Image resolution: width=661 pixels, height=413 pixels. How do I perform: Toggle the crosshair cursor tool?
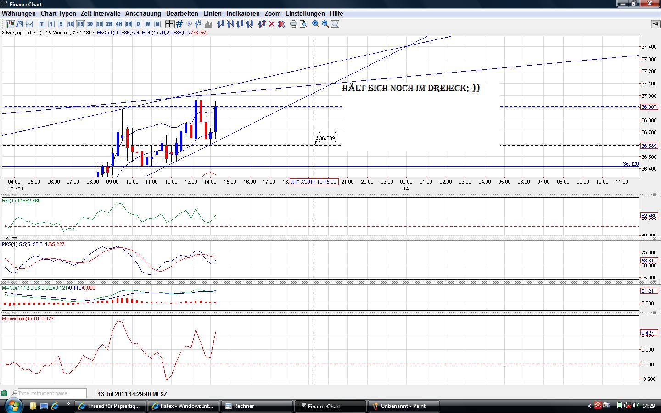pyautogui.click(x=170, y=24)
